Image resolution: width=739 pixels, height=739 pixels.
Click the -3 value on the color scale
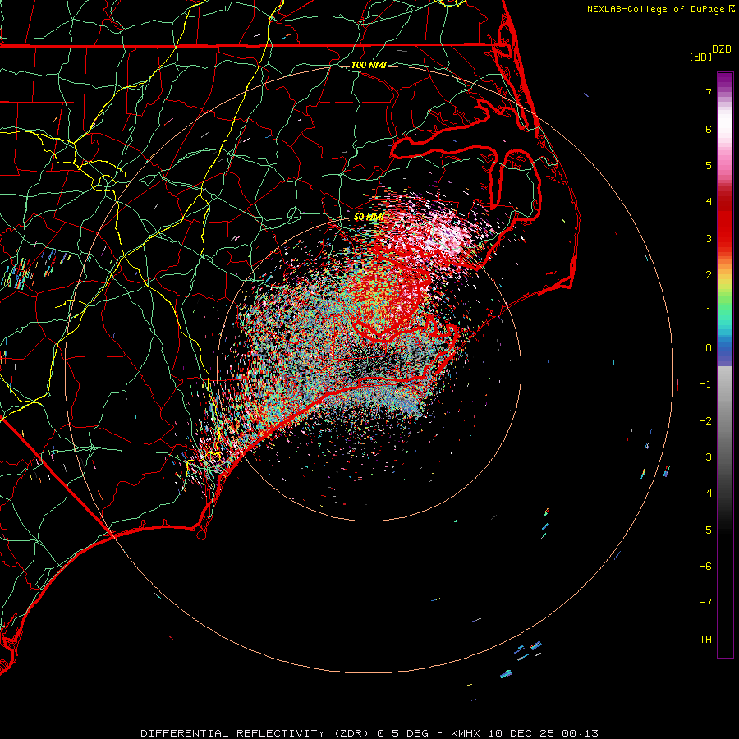pos(705,457)
